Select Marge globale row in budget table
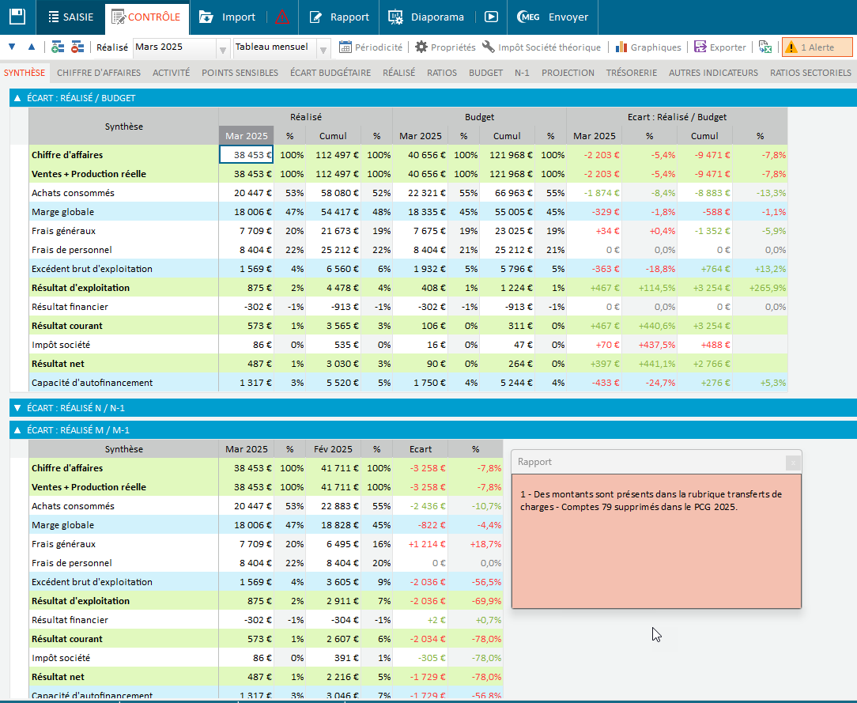The width and height of the screenshot is (857, 703). pyautogui.click(x=408, y=212)
